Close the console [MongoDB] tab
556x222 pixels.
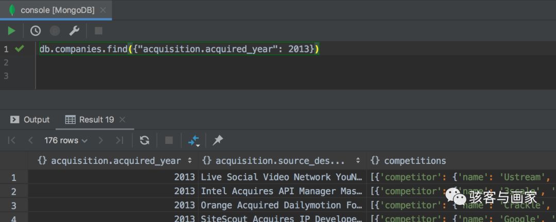[103, 10]
